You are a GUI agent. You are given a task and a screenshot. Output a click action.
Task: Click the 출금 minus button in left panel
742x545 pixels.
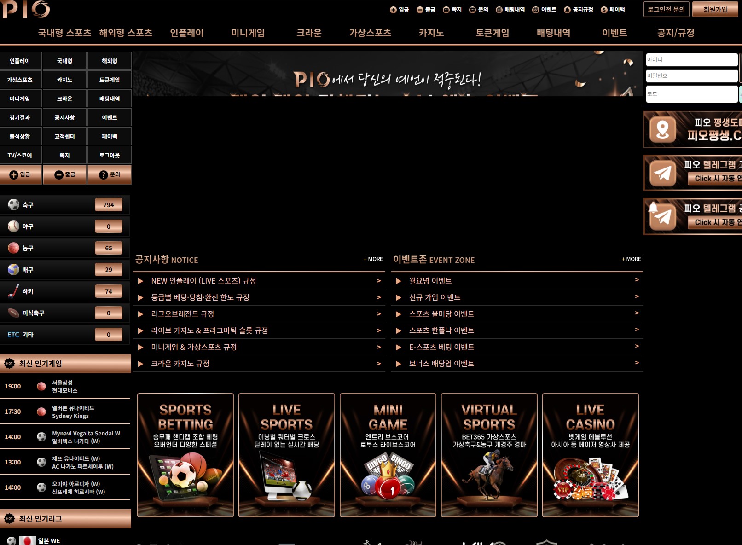(64, 174)
